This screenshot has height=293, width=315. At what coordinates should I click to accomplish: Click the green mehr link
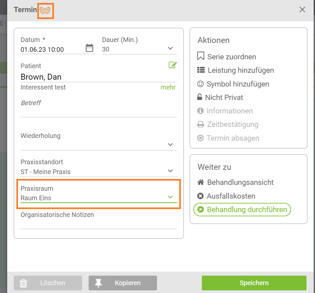pos(168,87)
